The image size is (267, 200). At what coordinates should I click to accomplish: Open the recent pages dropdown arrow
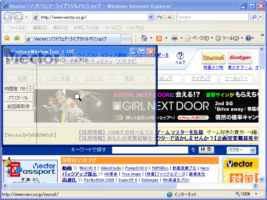pyautogui.click(x=26, y=17)
